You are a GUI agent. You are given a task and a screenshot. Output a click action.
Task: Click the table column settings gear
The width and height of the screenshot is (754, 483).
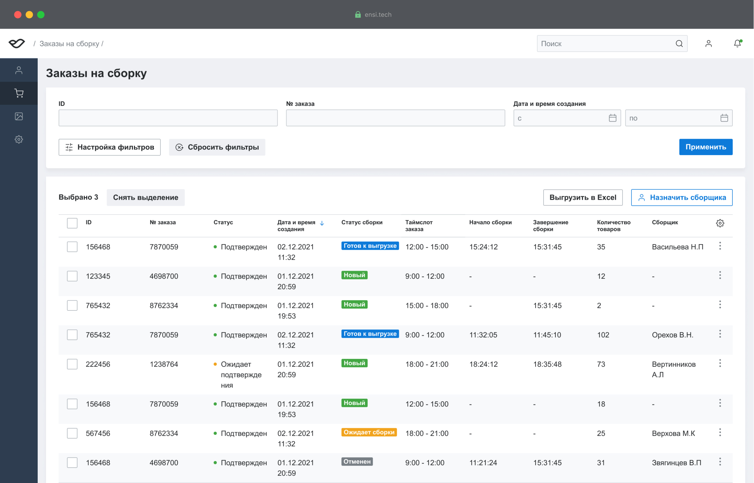coord(720,223)
